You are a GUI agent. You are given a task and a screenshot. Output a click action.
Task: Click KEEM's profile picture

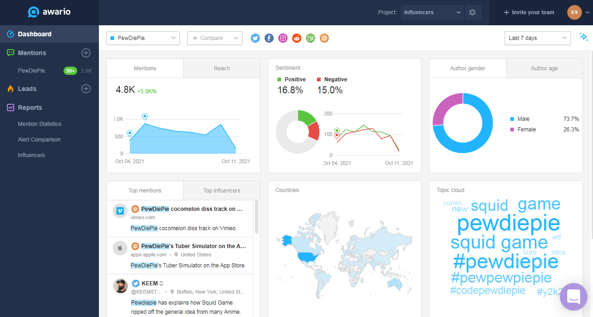pyautogui.click(x=120, y=285)
